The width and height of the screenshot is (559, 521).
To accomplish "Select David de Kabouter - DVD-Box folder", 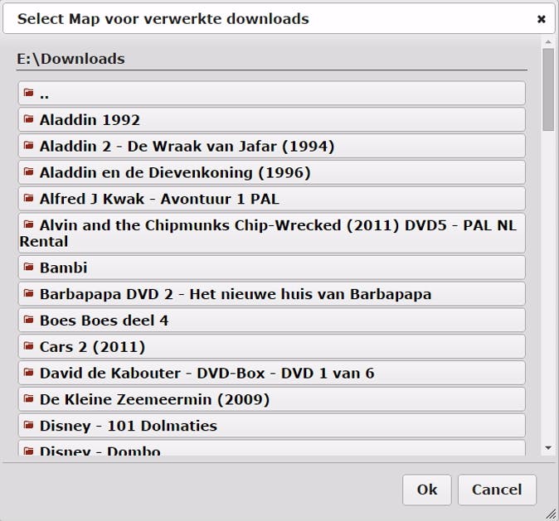I will (x=272, y=373).
